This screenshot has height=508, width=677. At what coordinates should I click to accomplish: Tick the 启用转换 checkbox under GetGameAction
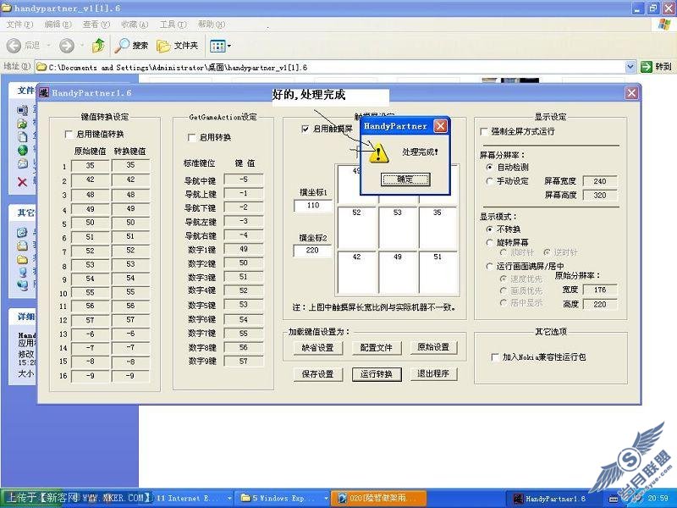click(x=192, y=137)
